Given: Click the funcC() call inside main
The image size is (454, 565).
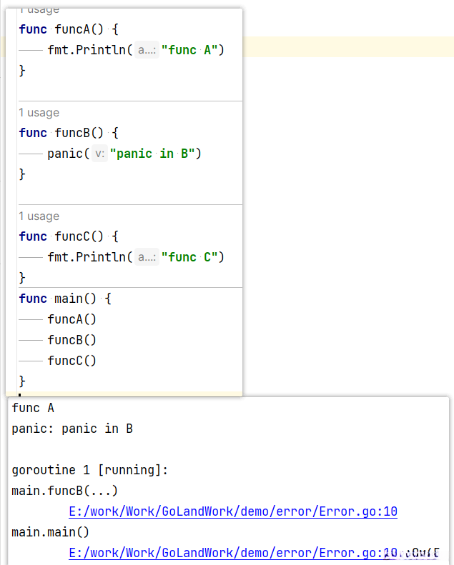Looking at the screenshot, I should click(71, 361).
